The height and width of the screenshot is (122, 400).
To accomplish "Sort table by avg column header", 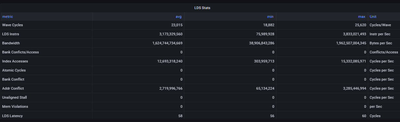I will [179, 17].
